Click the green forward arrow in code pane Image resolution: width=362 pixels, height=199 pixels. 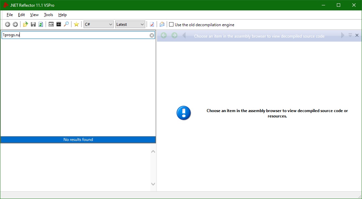pos(174,35)
